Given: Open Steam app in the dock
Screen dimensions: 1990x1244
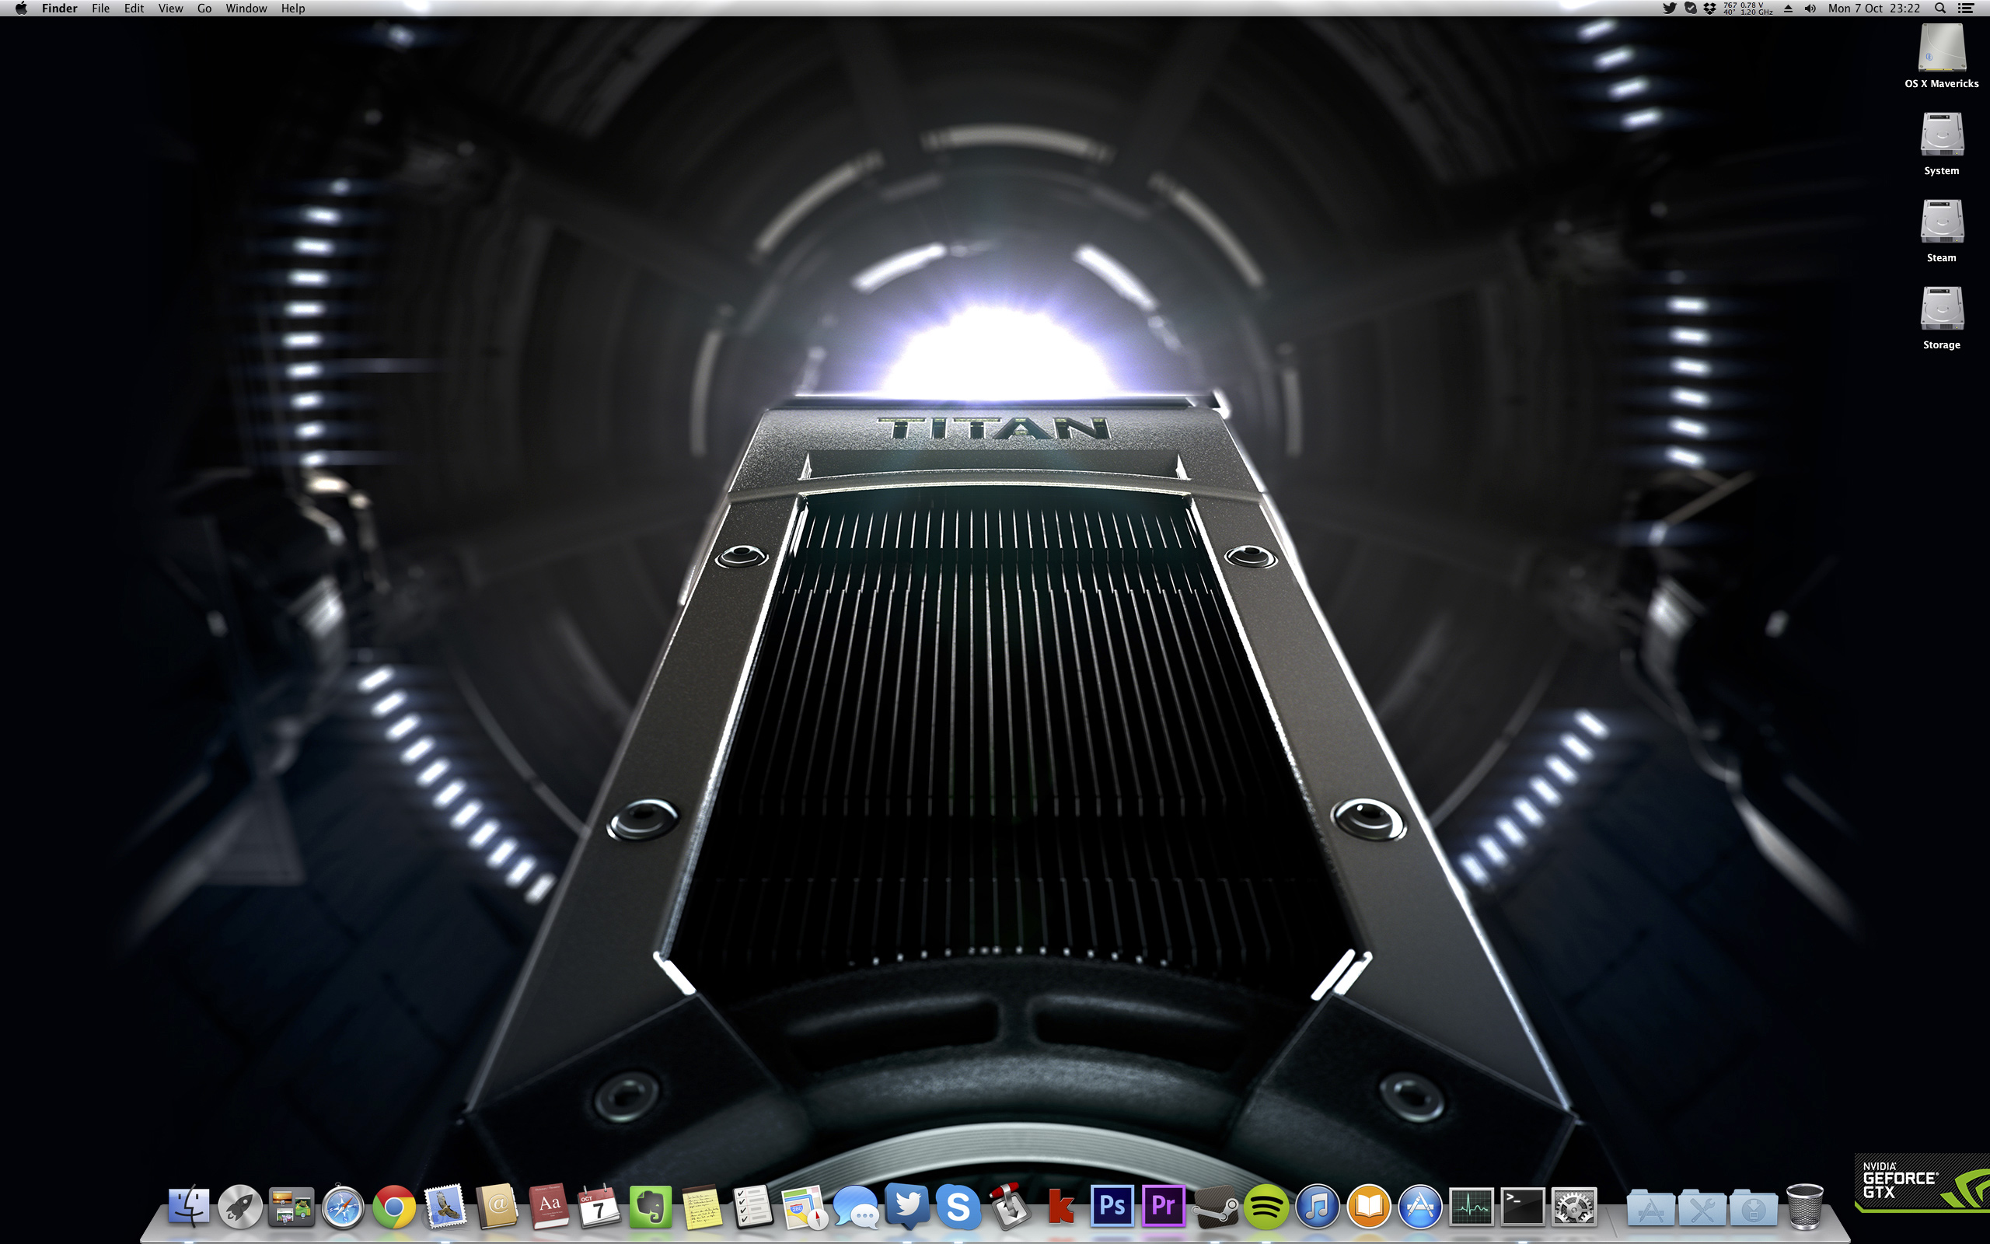Looking at the screenshot, I should point(1214,1207).
